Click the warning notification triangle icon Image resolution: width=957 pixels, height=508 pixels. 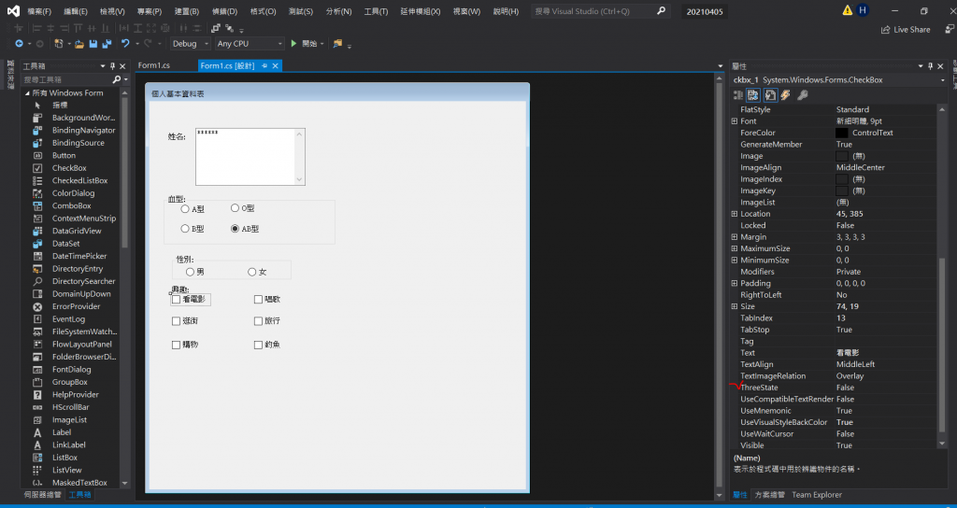[x=848, y=10]
